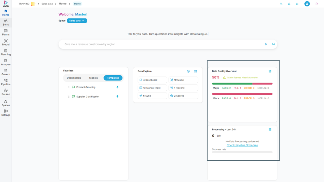
Task: Open the Sync section in sidebar
Action: coord(6,22)
